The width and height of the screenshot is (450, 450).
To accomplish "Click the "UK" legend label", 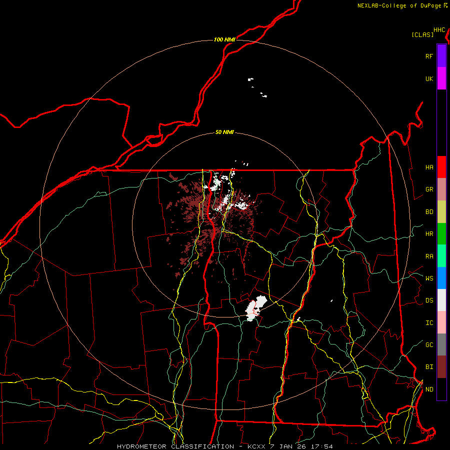I will pyautogui.click(x=429, y=78).
